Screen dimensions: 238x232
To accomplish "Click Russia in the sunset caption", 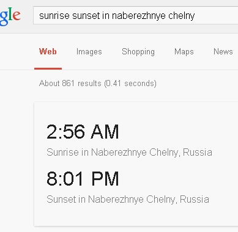I will (x=195, y=199).
